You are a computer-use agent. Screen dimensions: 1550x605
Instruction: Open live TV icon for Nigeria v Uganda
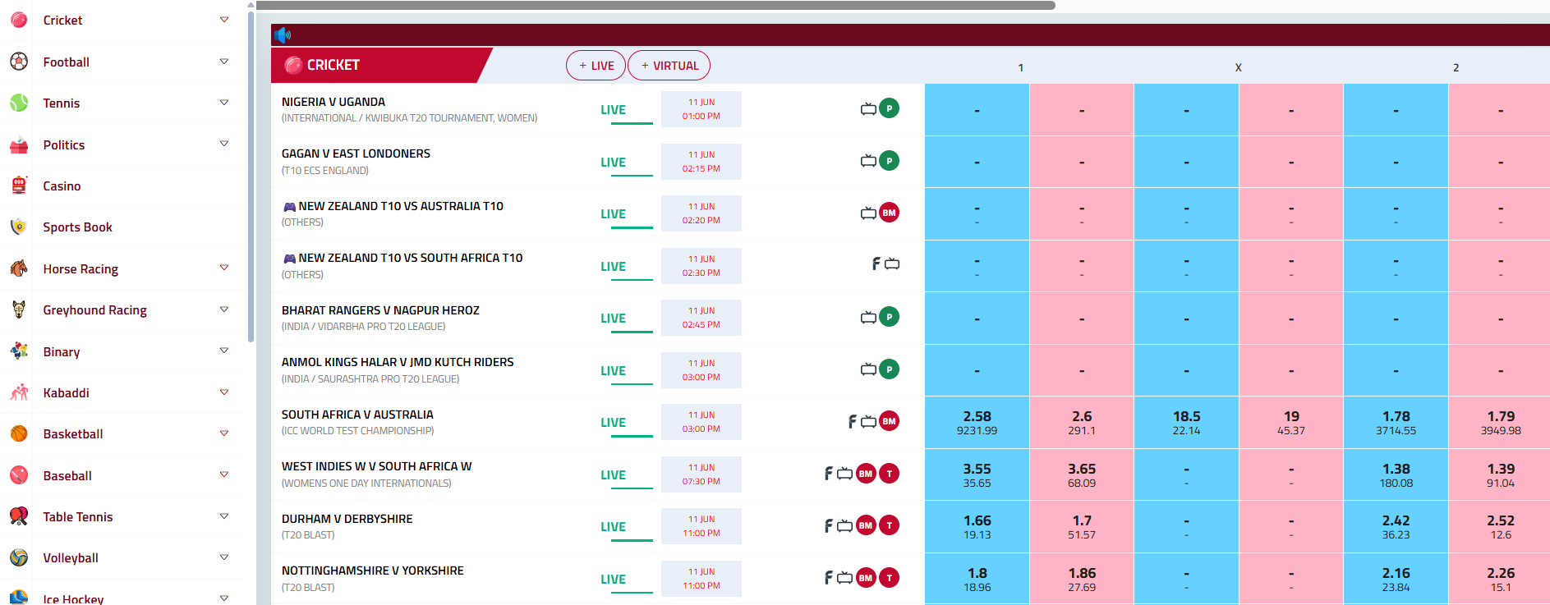click(x=867, y=108)
